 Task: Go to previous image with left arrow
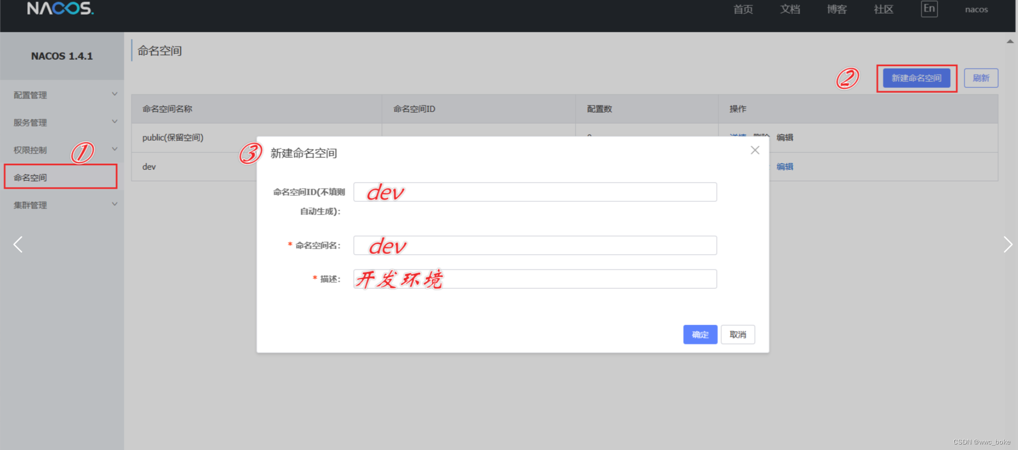18,245
